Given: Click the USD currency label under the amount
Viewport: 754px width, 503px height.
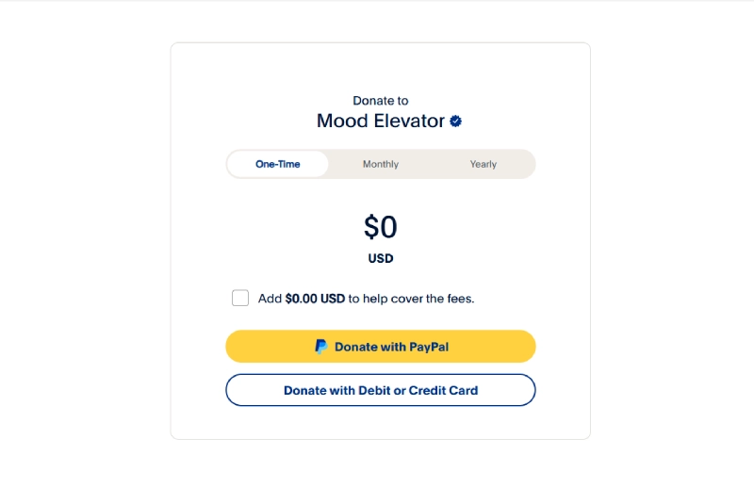Looking at the screenshot, I should click(x=381, y=258).
